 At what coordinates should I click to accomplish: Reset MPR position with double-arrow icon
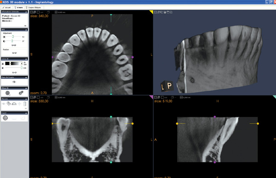tap(14, 53)
